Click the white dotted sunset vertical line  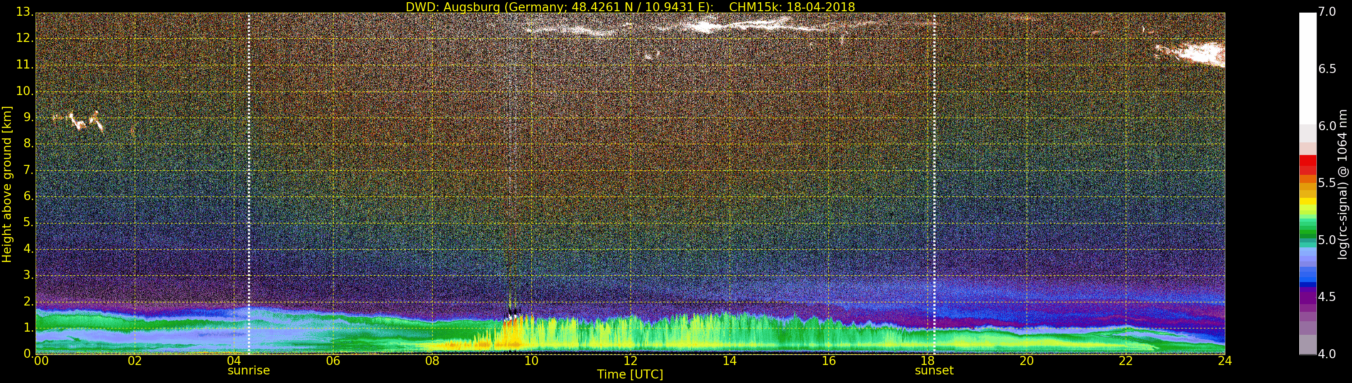(x=934, y=184)
